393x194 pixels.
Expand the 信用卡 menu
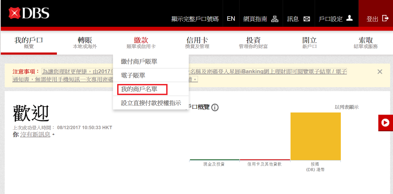click(x=197, y=43)
